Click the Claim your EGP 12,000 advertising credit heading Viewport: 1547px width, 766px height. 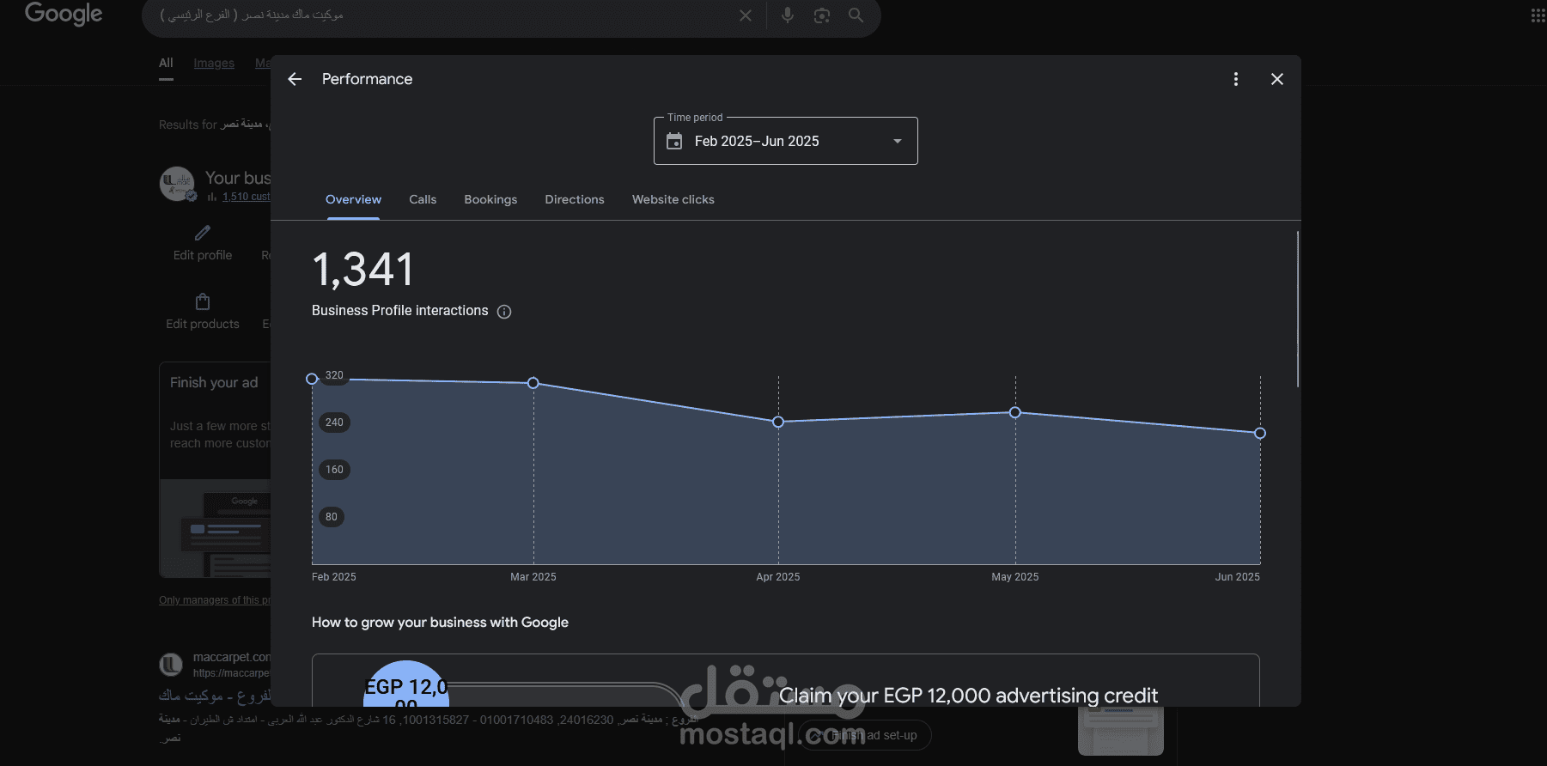[x=968, y=696]
